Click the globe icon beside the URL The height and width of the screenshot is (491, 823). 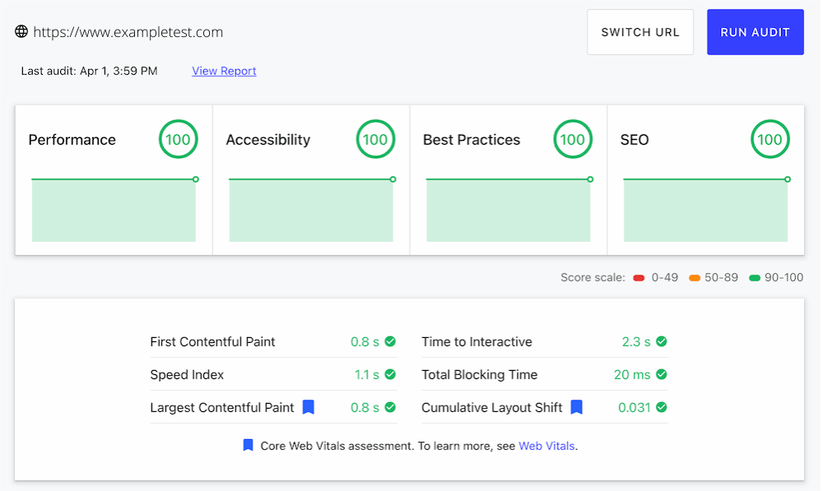point(21,31)
